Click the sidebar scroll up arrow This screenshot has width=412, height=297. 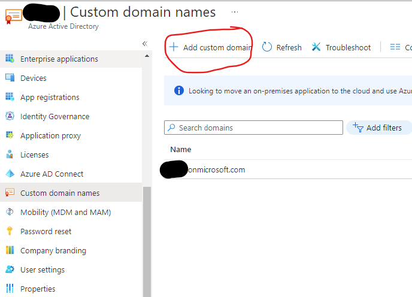147,56
